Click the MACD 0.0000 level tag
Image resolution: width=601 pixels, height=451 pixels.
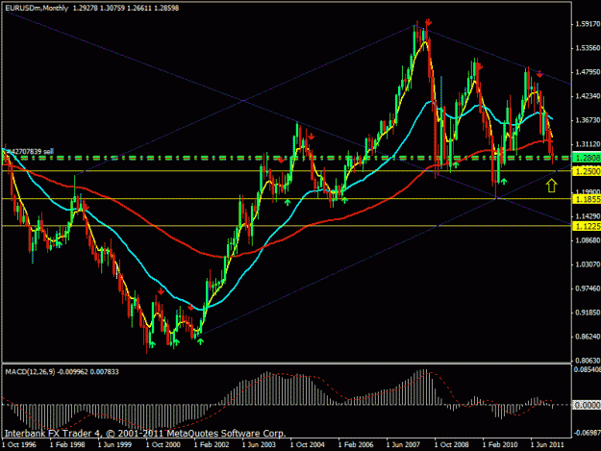click(586, 405)
